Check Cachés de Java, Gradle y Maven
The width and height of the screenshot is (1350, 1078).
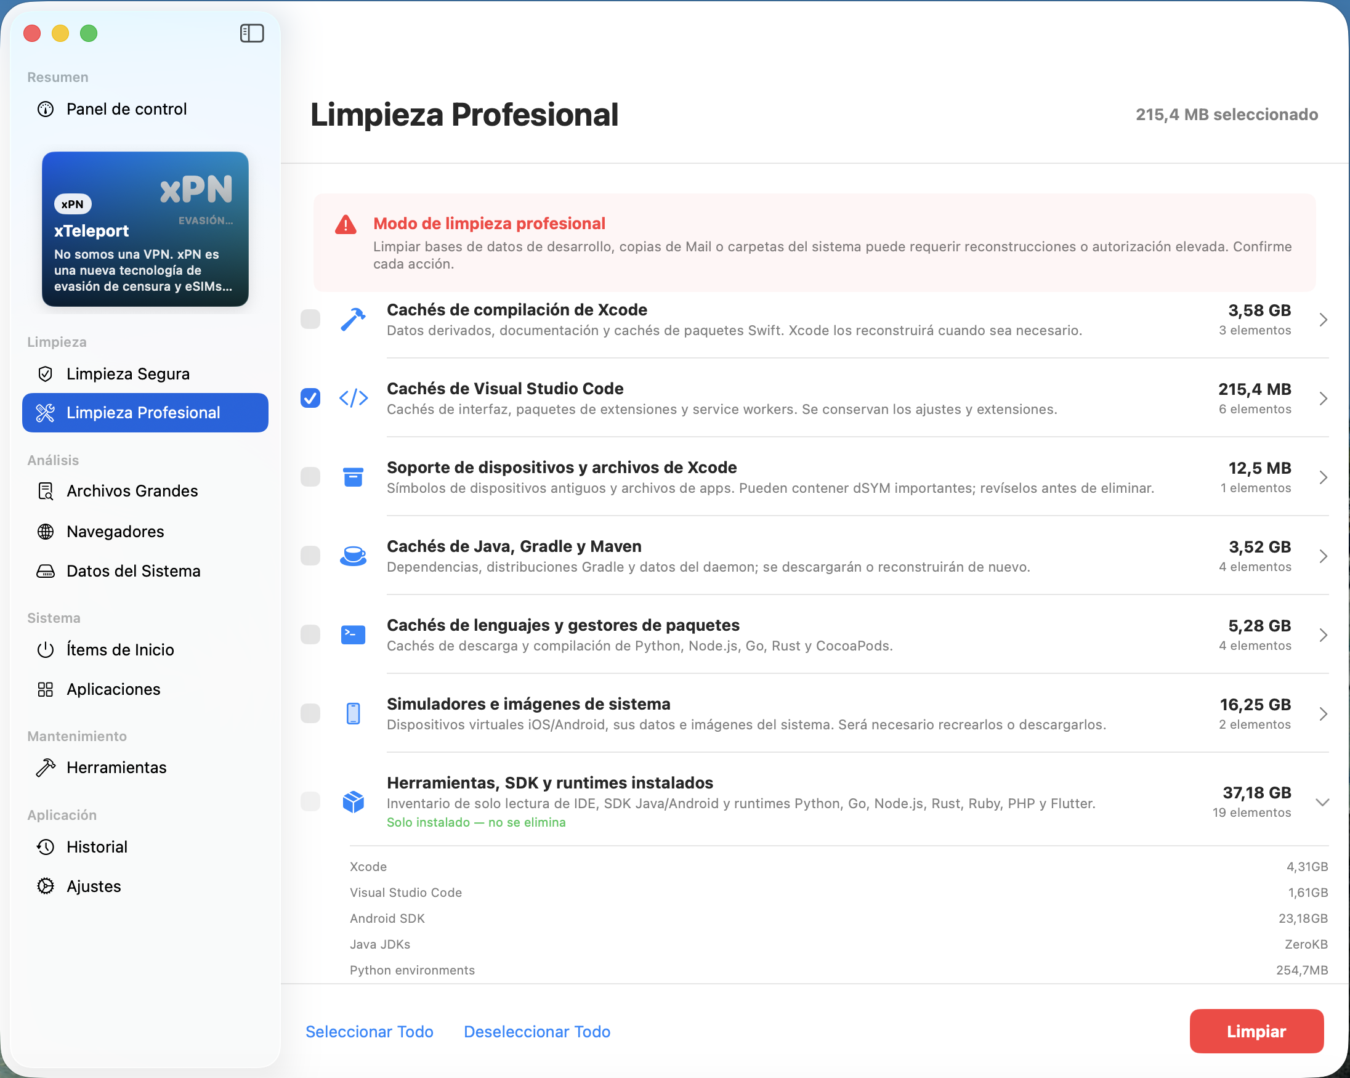[x=310, y=556]
